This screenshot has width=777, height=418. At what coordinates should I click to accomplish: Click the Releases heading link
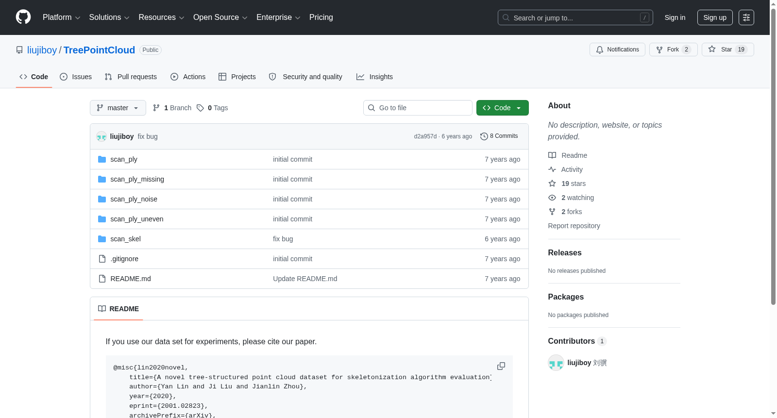(565, 253)
